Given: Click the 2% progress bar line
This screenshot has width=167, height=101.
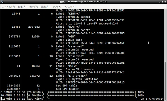Looking at the screenshot, I should [x=82, y=99].
